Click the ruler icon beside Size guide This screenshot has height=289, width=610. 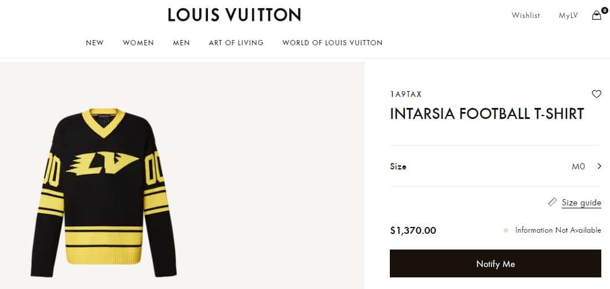pyautogui.click(x=552, y=202)
